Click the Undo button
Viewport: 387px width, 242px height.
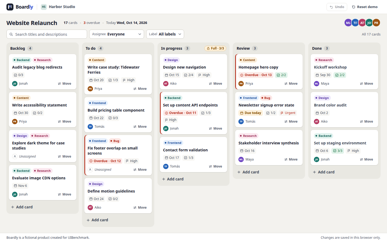337,7
